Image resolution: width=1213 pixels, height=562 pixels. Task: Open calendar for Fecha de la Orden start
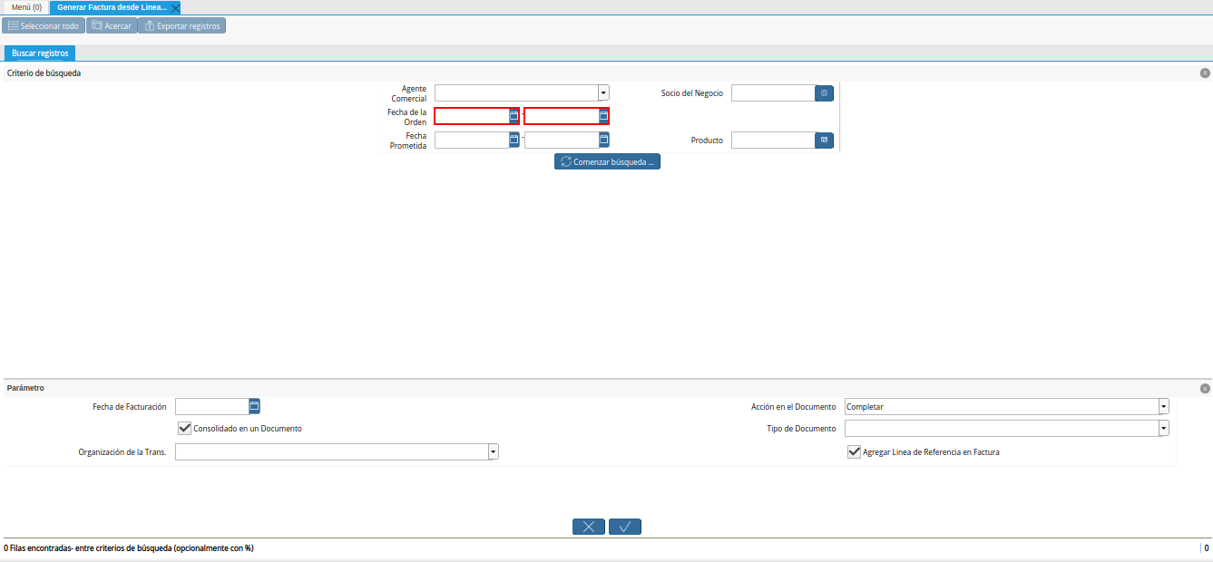tap(514, 116)
